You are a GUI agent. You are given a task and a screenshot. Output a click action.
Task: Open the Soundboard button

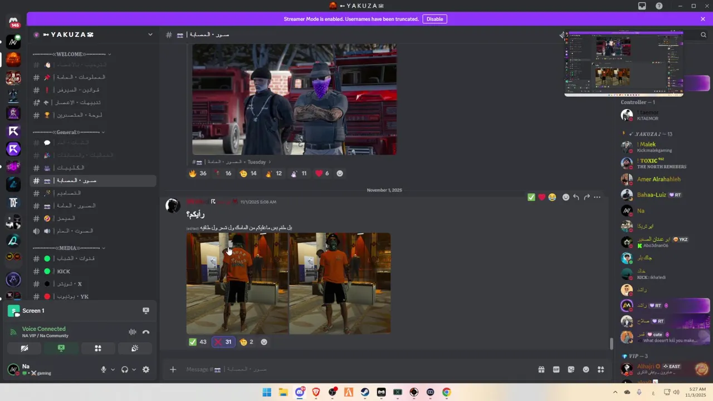pyautogui.click(x=134, y=348)
